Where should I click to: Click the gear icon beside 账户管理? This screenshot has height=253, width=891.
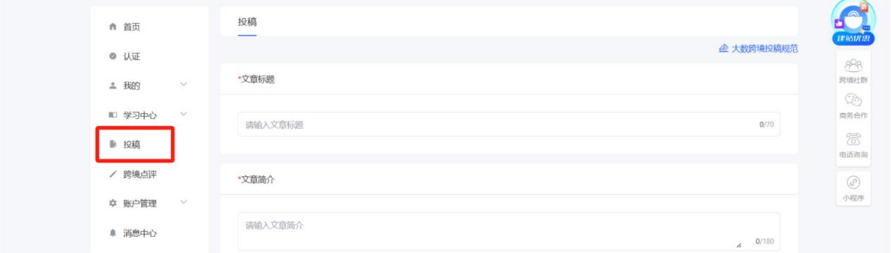click(x=112, y=203)
